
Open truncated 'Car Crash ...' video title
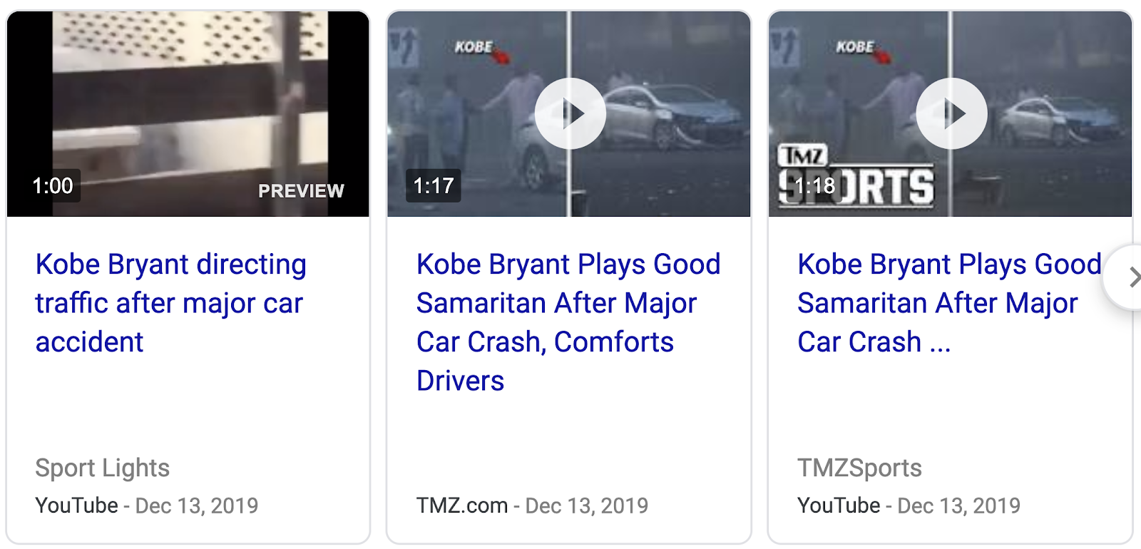tap(948, 303)
